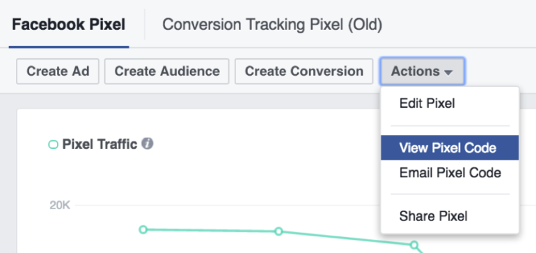The image size is (536, 253).
Task: Click the Create Audience button
Action: click(167, 72)
